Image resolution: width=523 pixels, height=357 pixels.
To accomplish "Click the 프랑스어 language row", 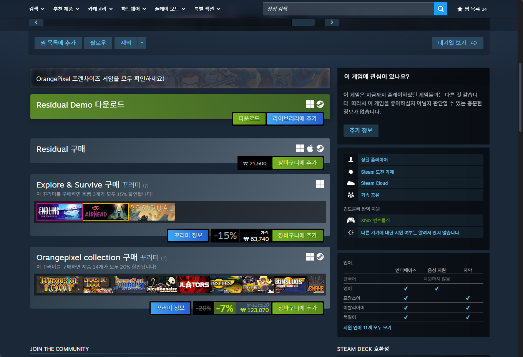I will point(413,298).
